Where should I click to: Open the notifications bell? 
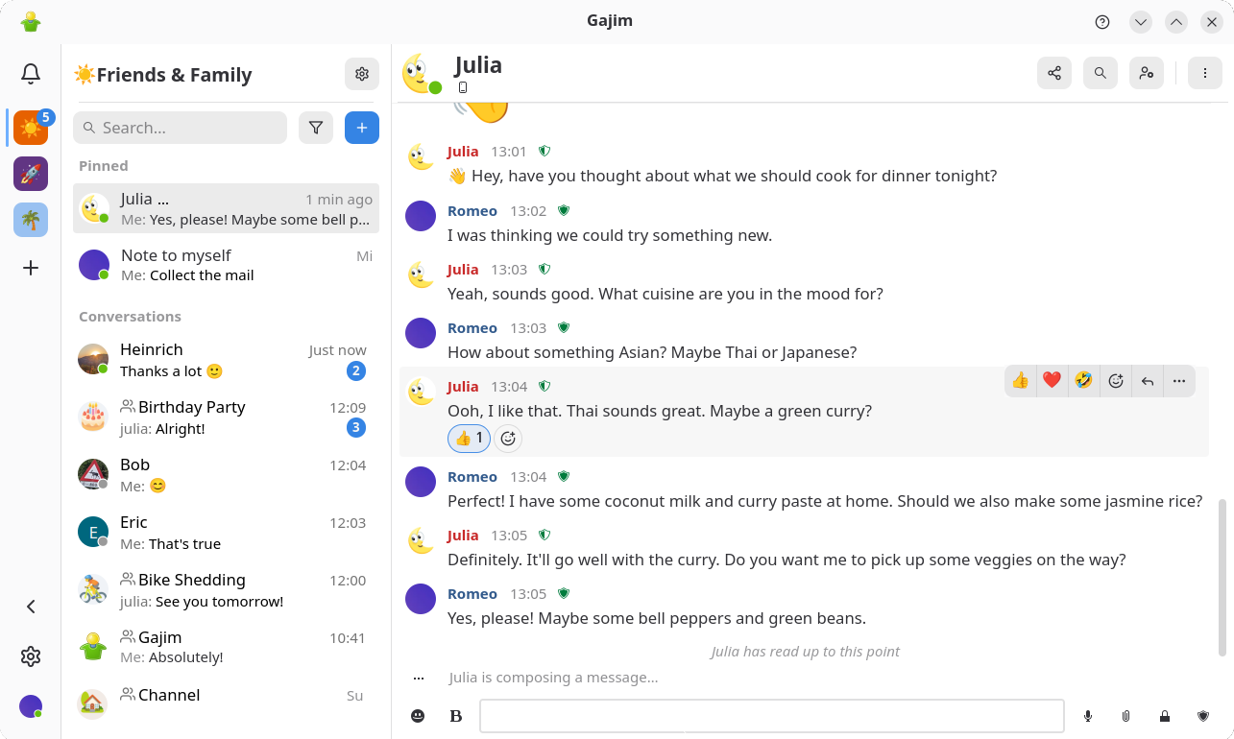click(x=31, y=74)
